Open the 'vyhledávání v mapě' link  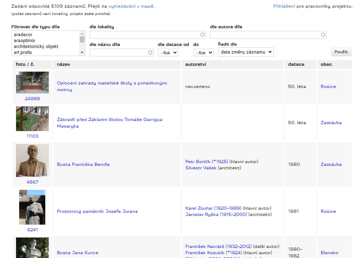tap(131, 6)
